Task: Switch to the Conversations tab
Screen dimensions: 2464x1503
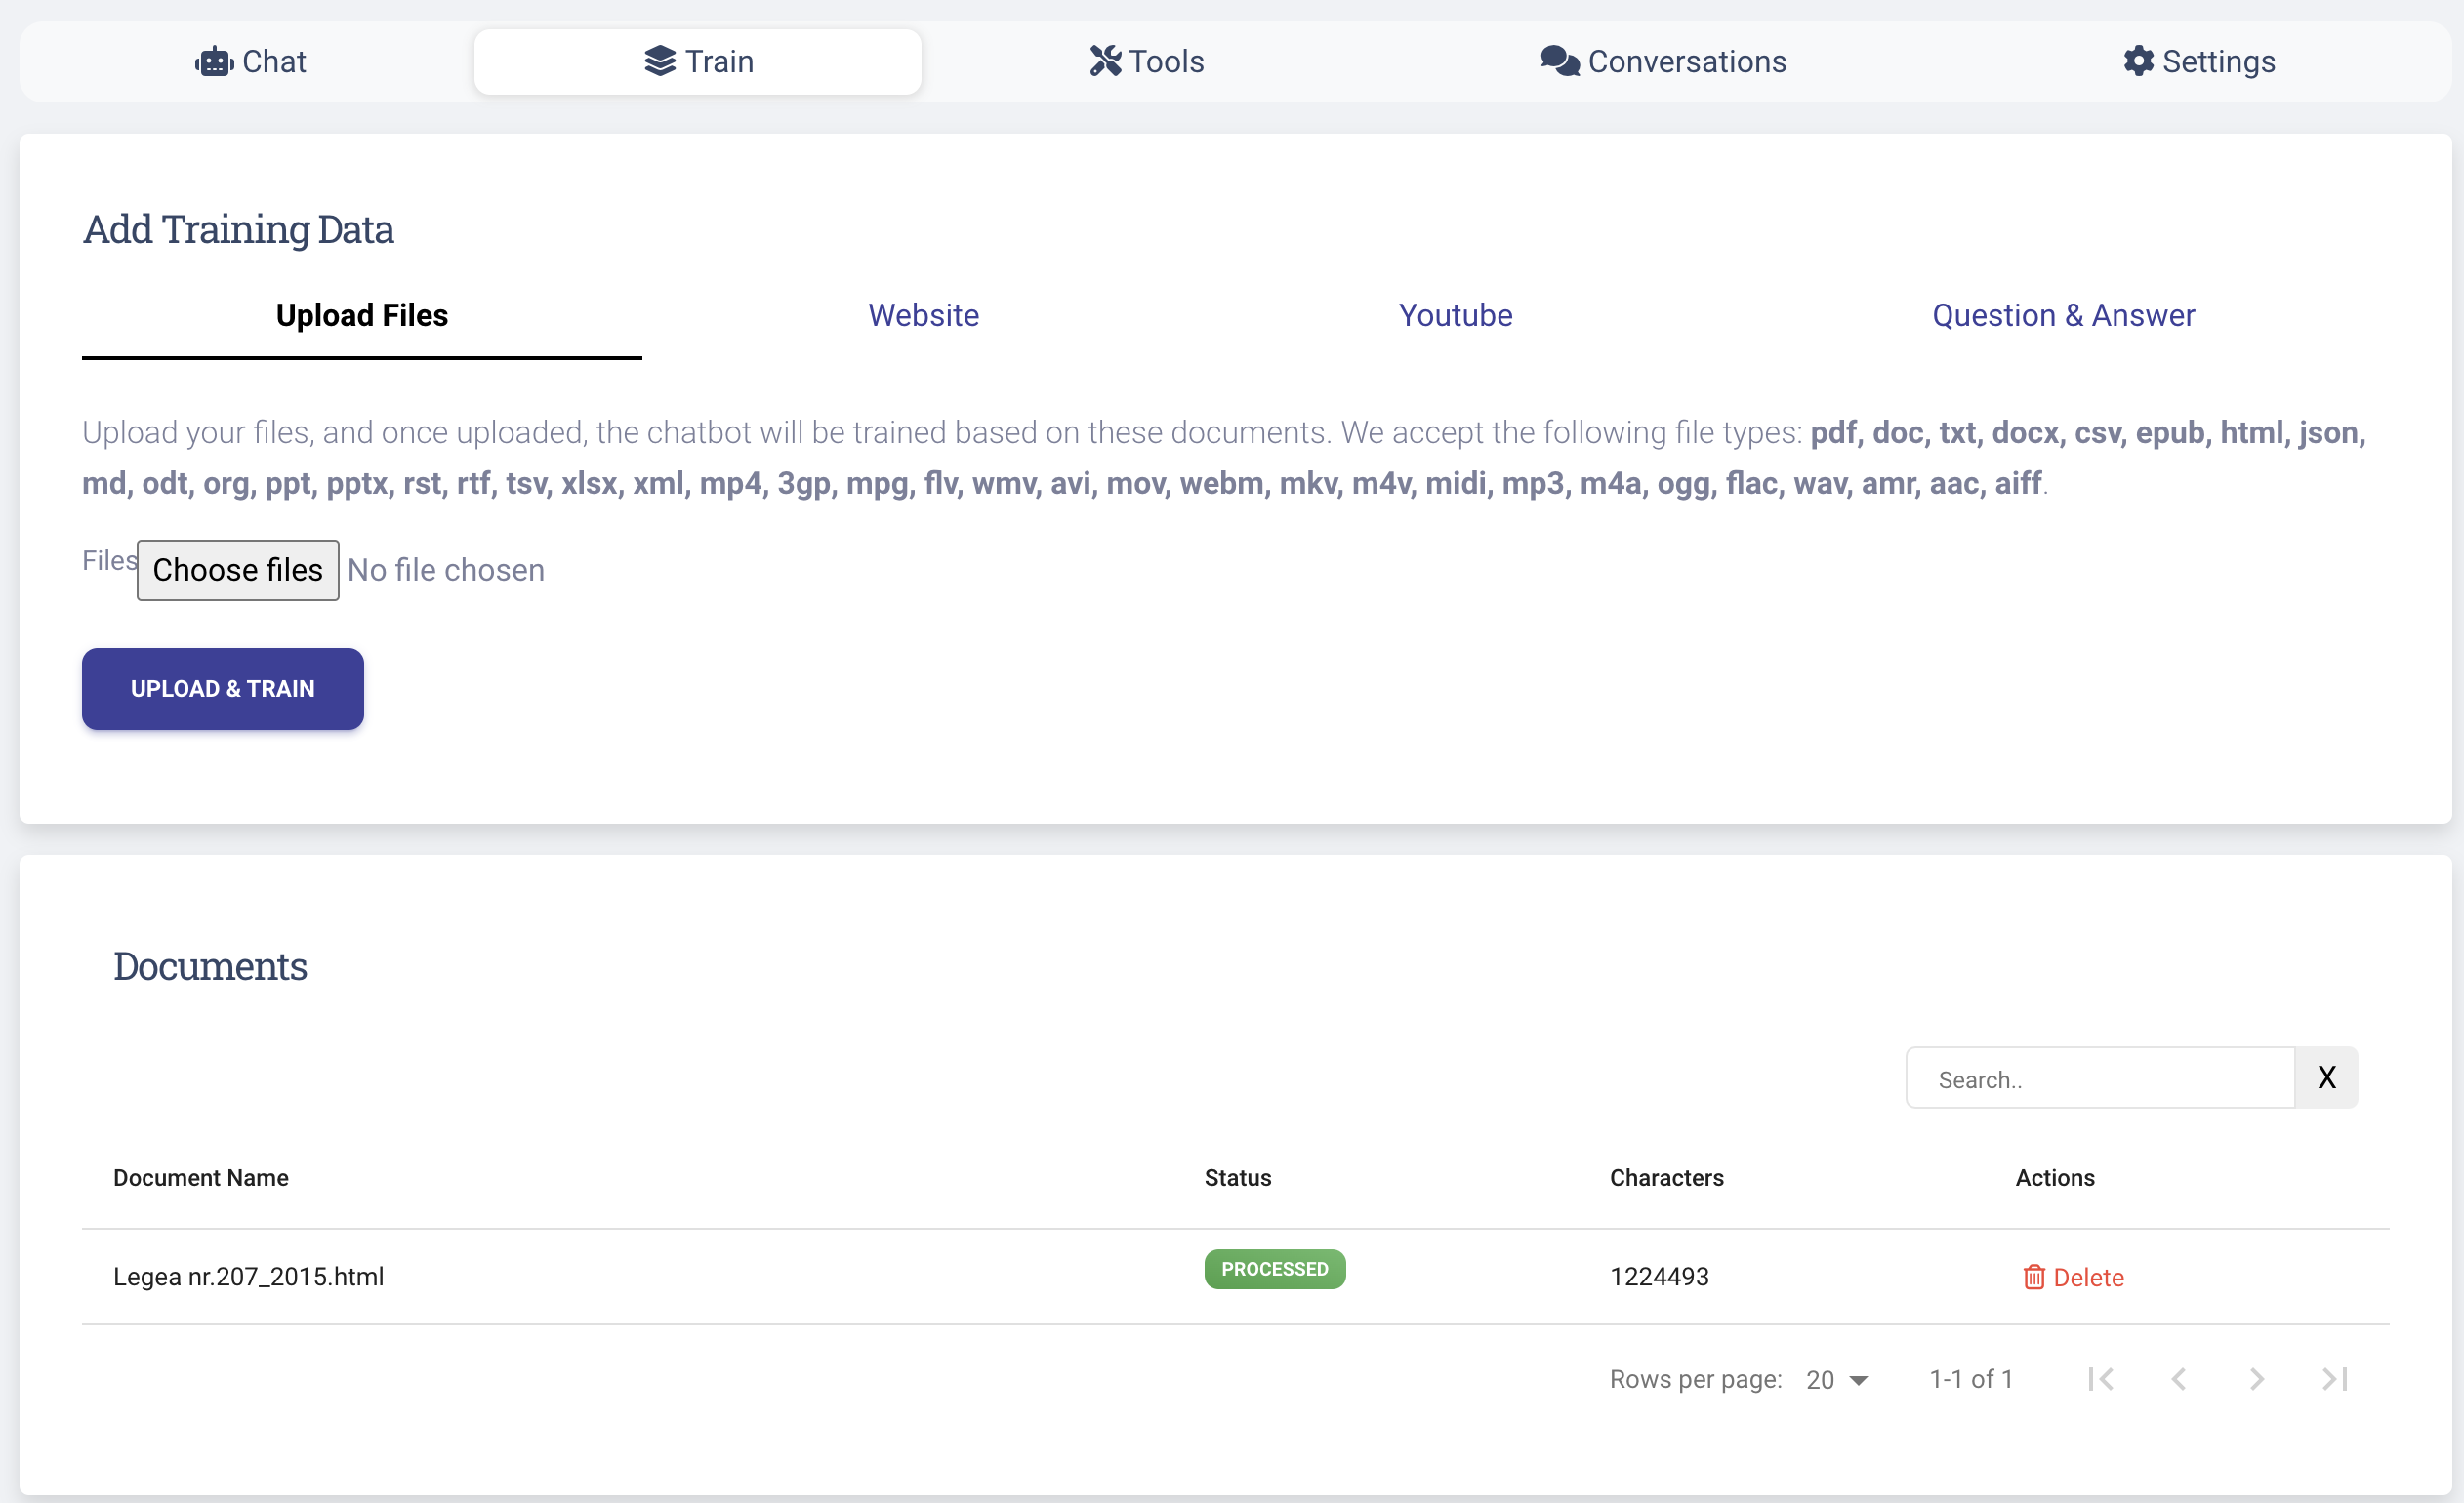Action: tap(1663, 61)
